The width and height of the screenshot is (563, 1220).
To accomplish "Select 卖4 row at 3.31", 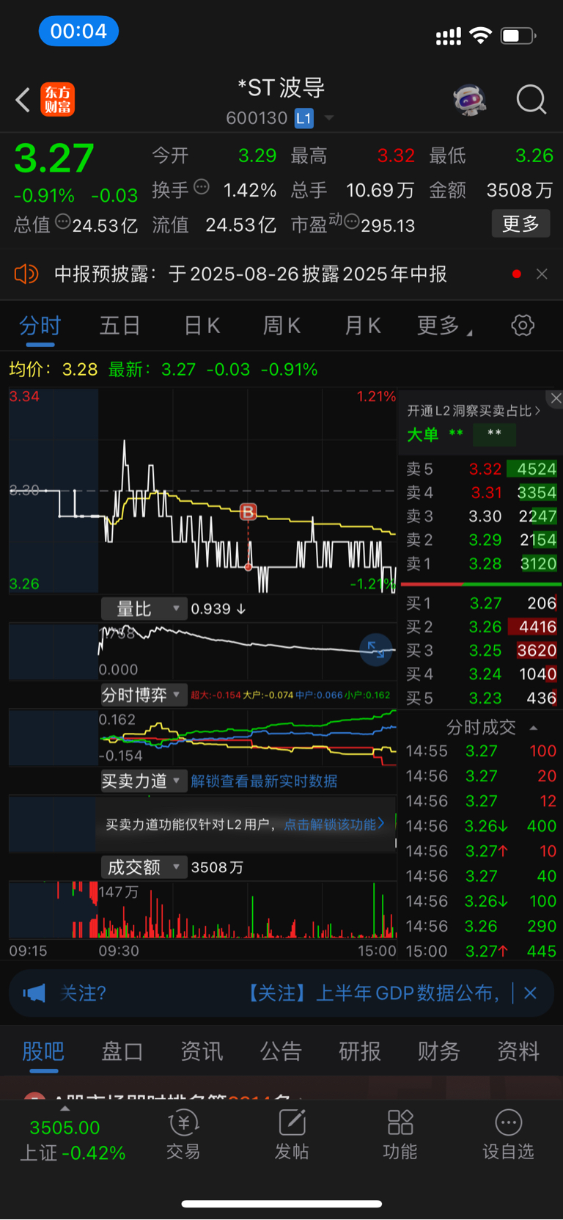I will coord(481,492).
